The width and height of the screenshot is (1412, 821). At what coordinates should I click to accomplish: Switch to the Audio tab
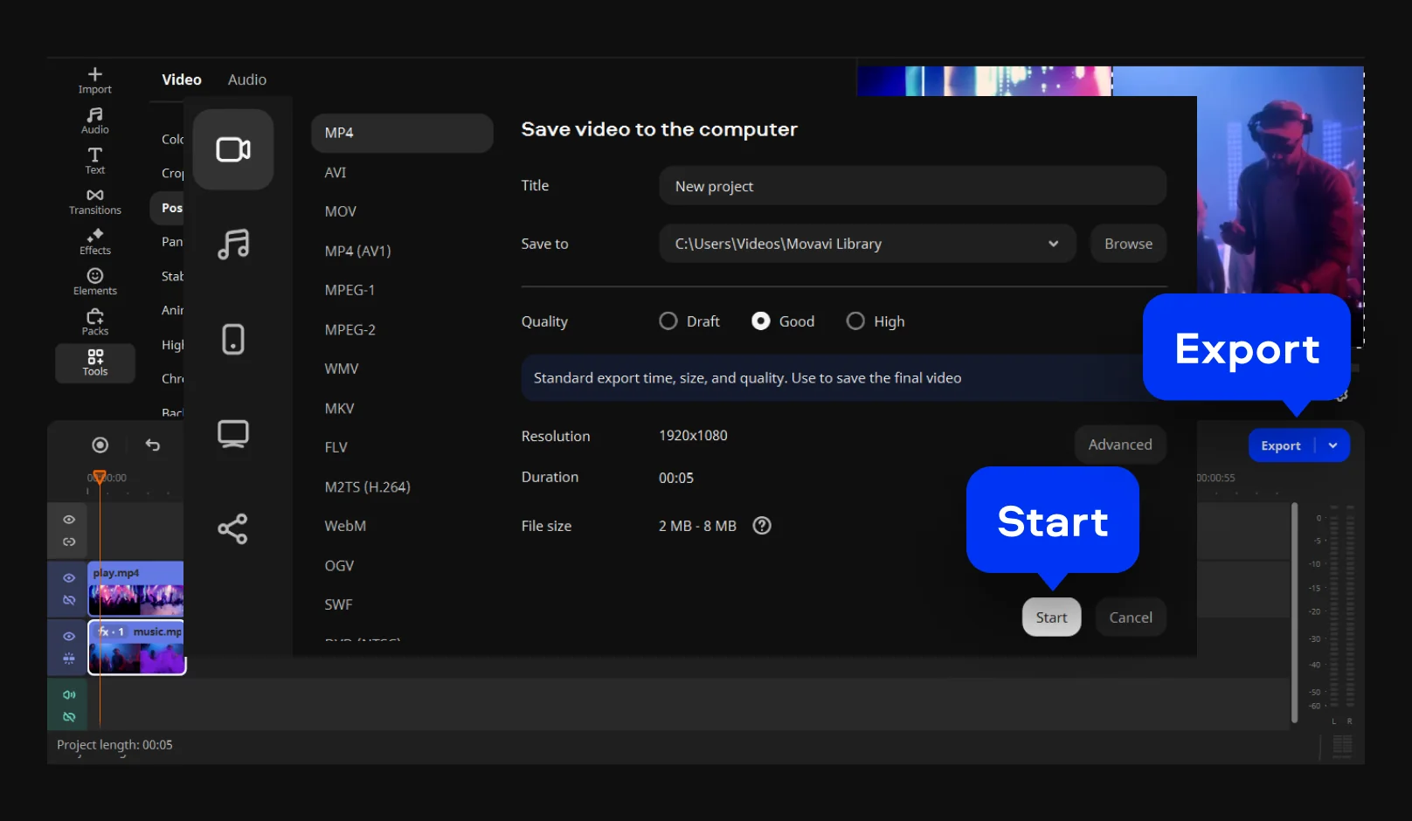(246, 79)
